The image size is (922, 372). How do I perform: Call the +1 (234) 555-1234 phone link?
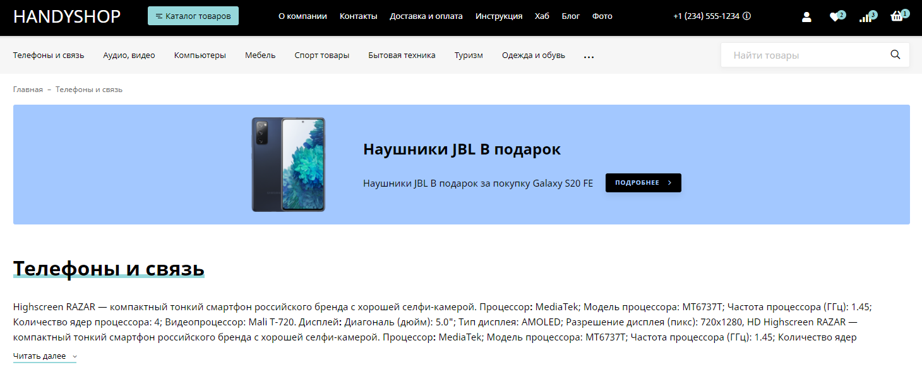tap(706, 16)
